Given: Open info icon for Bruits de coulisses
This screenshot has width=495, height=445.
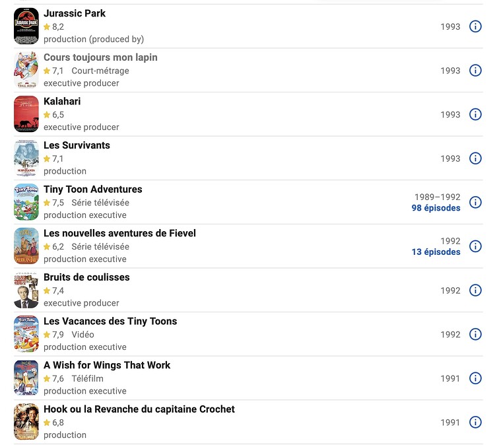Looking at the screenshot, I should point(475,290).
